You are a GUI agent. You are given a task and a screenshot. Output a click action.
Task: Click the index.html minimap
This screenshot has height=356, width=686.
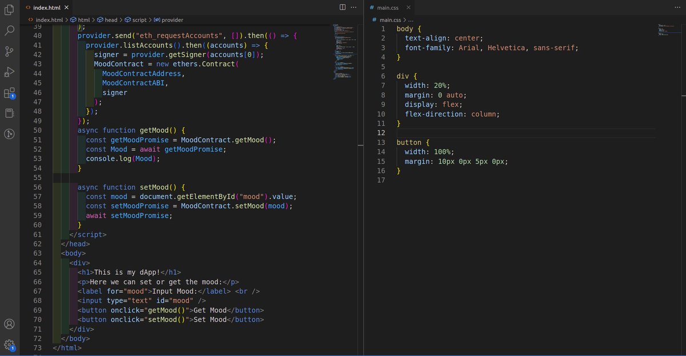[x=344, y=51]
